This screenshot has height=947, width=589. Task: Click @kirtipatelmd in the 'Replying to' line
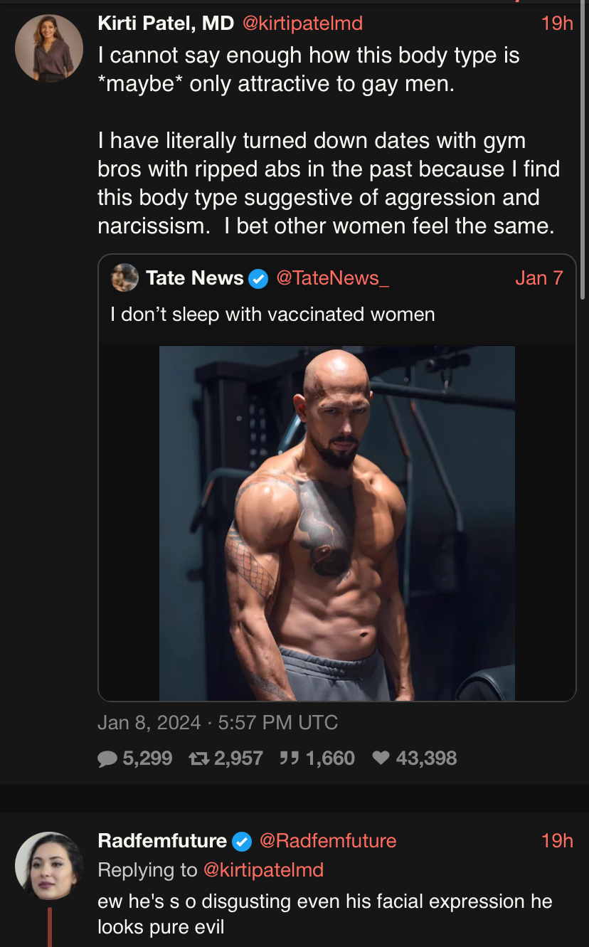click(263, 870)
